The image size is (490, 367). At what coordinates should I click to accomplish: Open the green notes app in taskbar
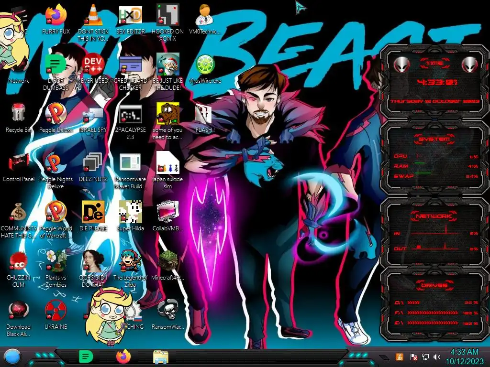pyautogui.click(x=86, y=356)
